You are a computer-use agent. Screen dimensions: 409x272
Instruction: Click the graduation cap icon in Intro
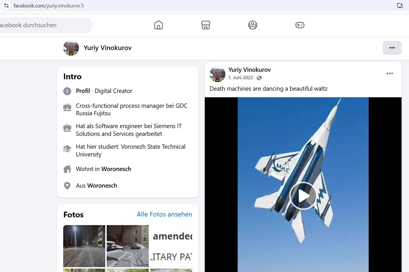pyautogui.click(x=67, y=149)
